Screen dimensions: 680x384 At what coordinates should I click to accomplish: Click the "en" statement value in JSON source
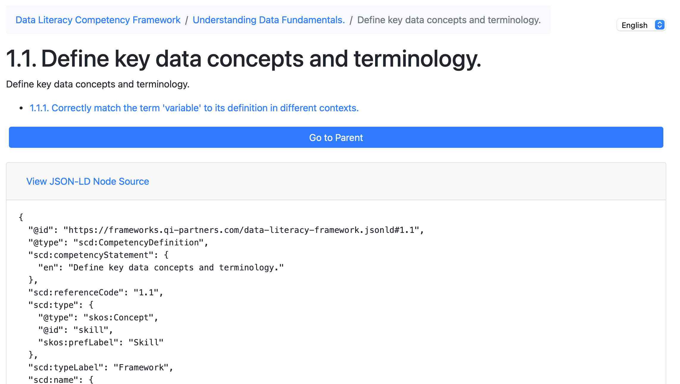(x=176, y=268)
